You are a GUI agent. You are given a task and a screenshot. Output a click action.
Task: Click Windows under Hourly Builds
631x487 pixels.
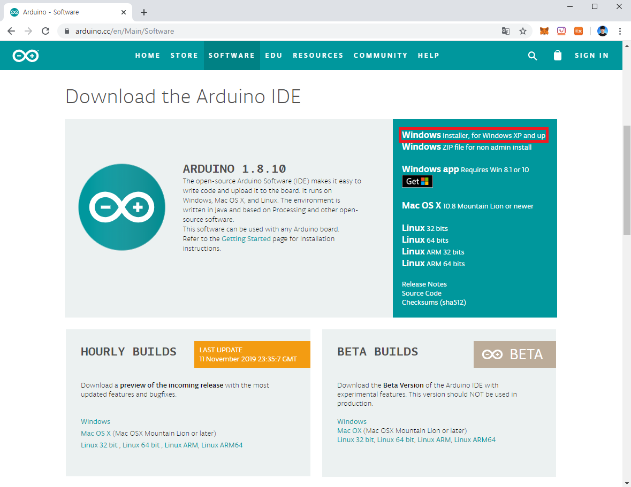click(x=95, y=421)
